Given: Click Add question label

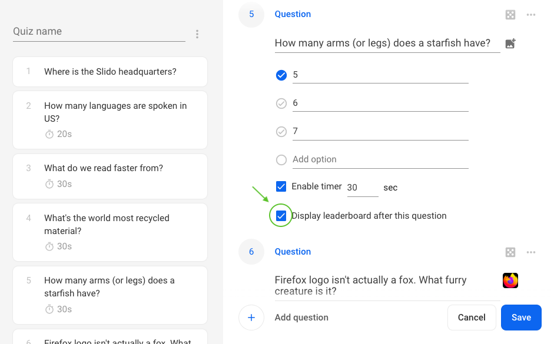Looking at the screenshot, I should pos(301,318).
